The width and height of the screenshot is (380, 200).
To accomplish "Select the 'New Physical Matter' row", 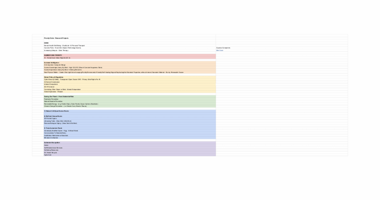I will (130, 72).
